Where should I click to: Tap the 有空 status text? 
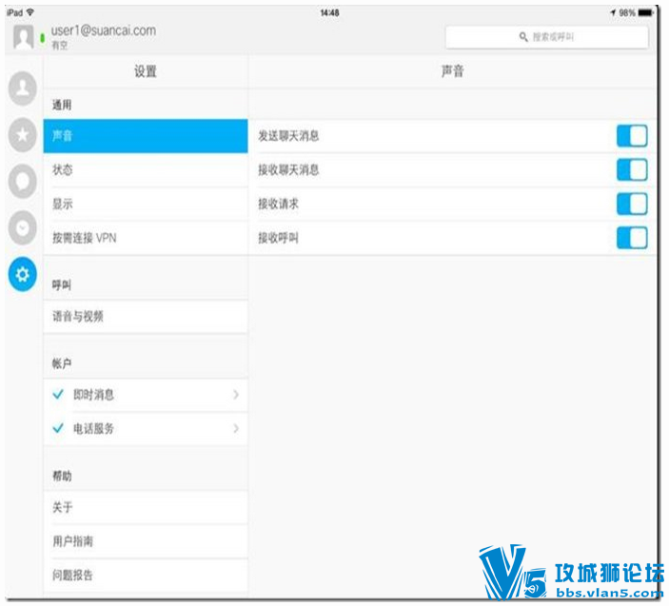(60, 45)
